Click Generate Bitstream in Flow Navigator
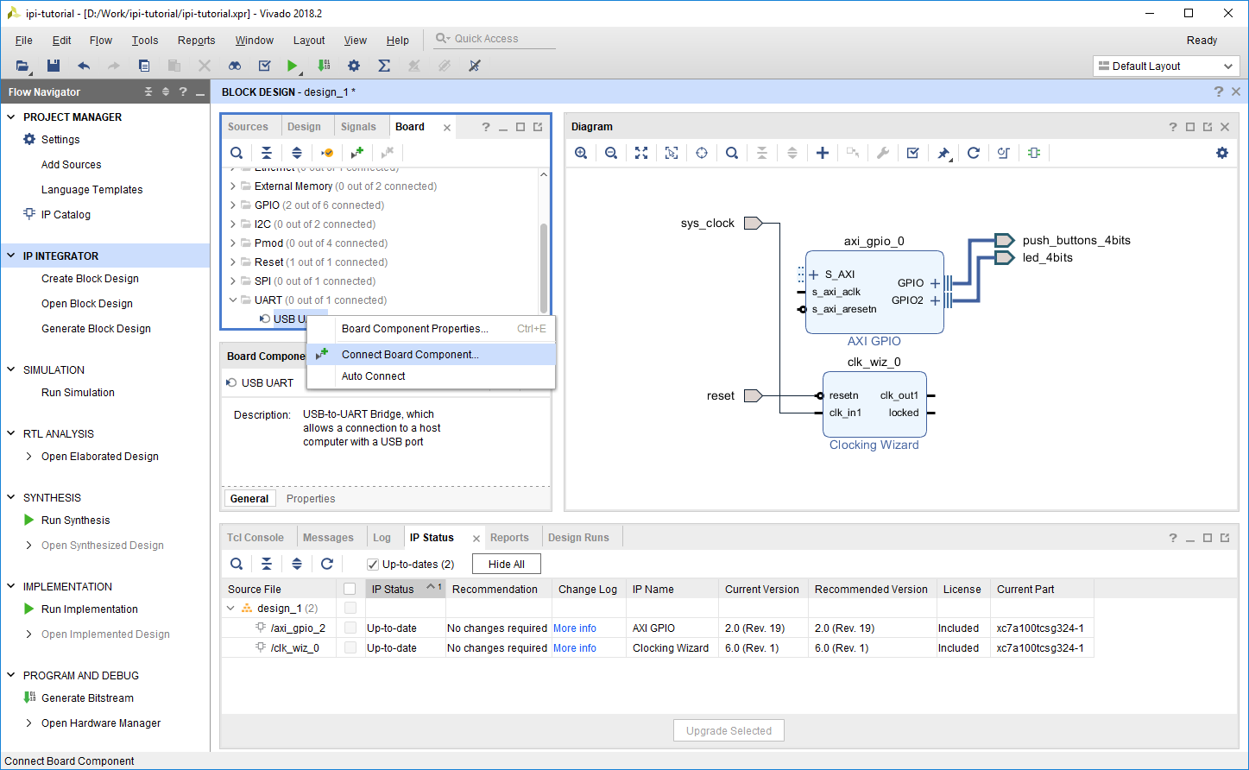 (x=88, y=698)
